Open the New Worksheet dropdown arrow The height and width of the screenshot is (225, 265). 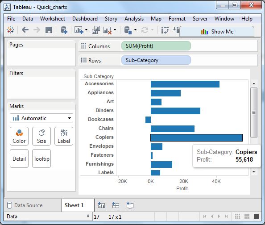point(86,30)
